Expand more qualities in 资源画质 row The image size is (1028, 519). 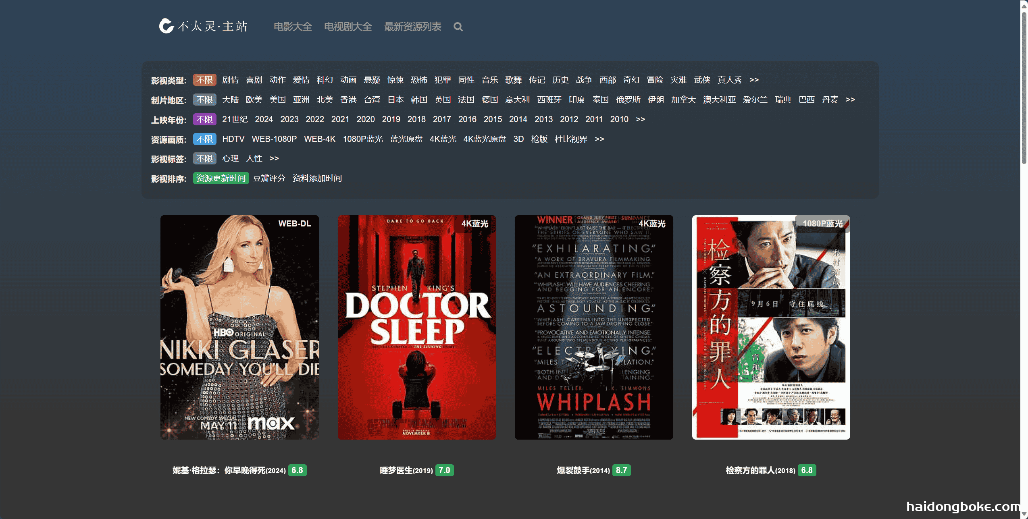tap(599, 139)
